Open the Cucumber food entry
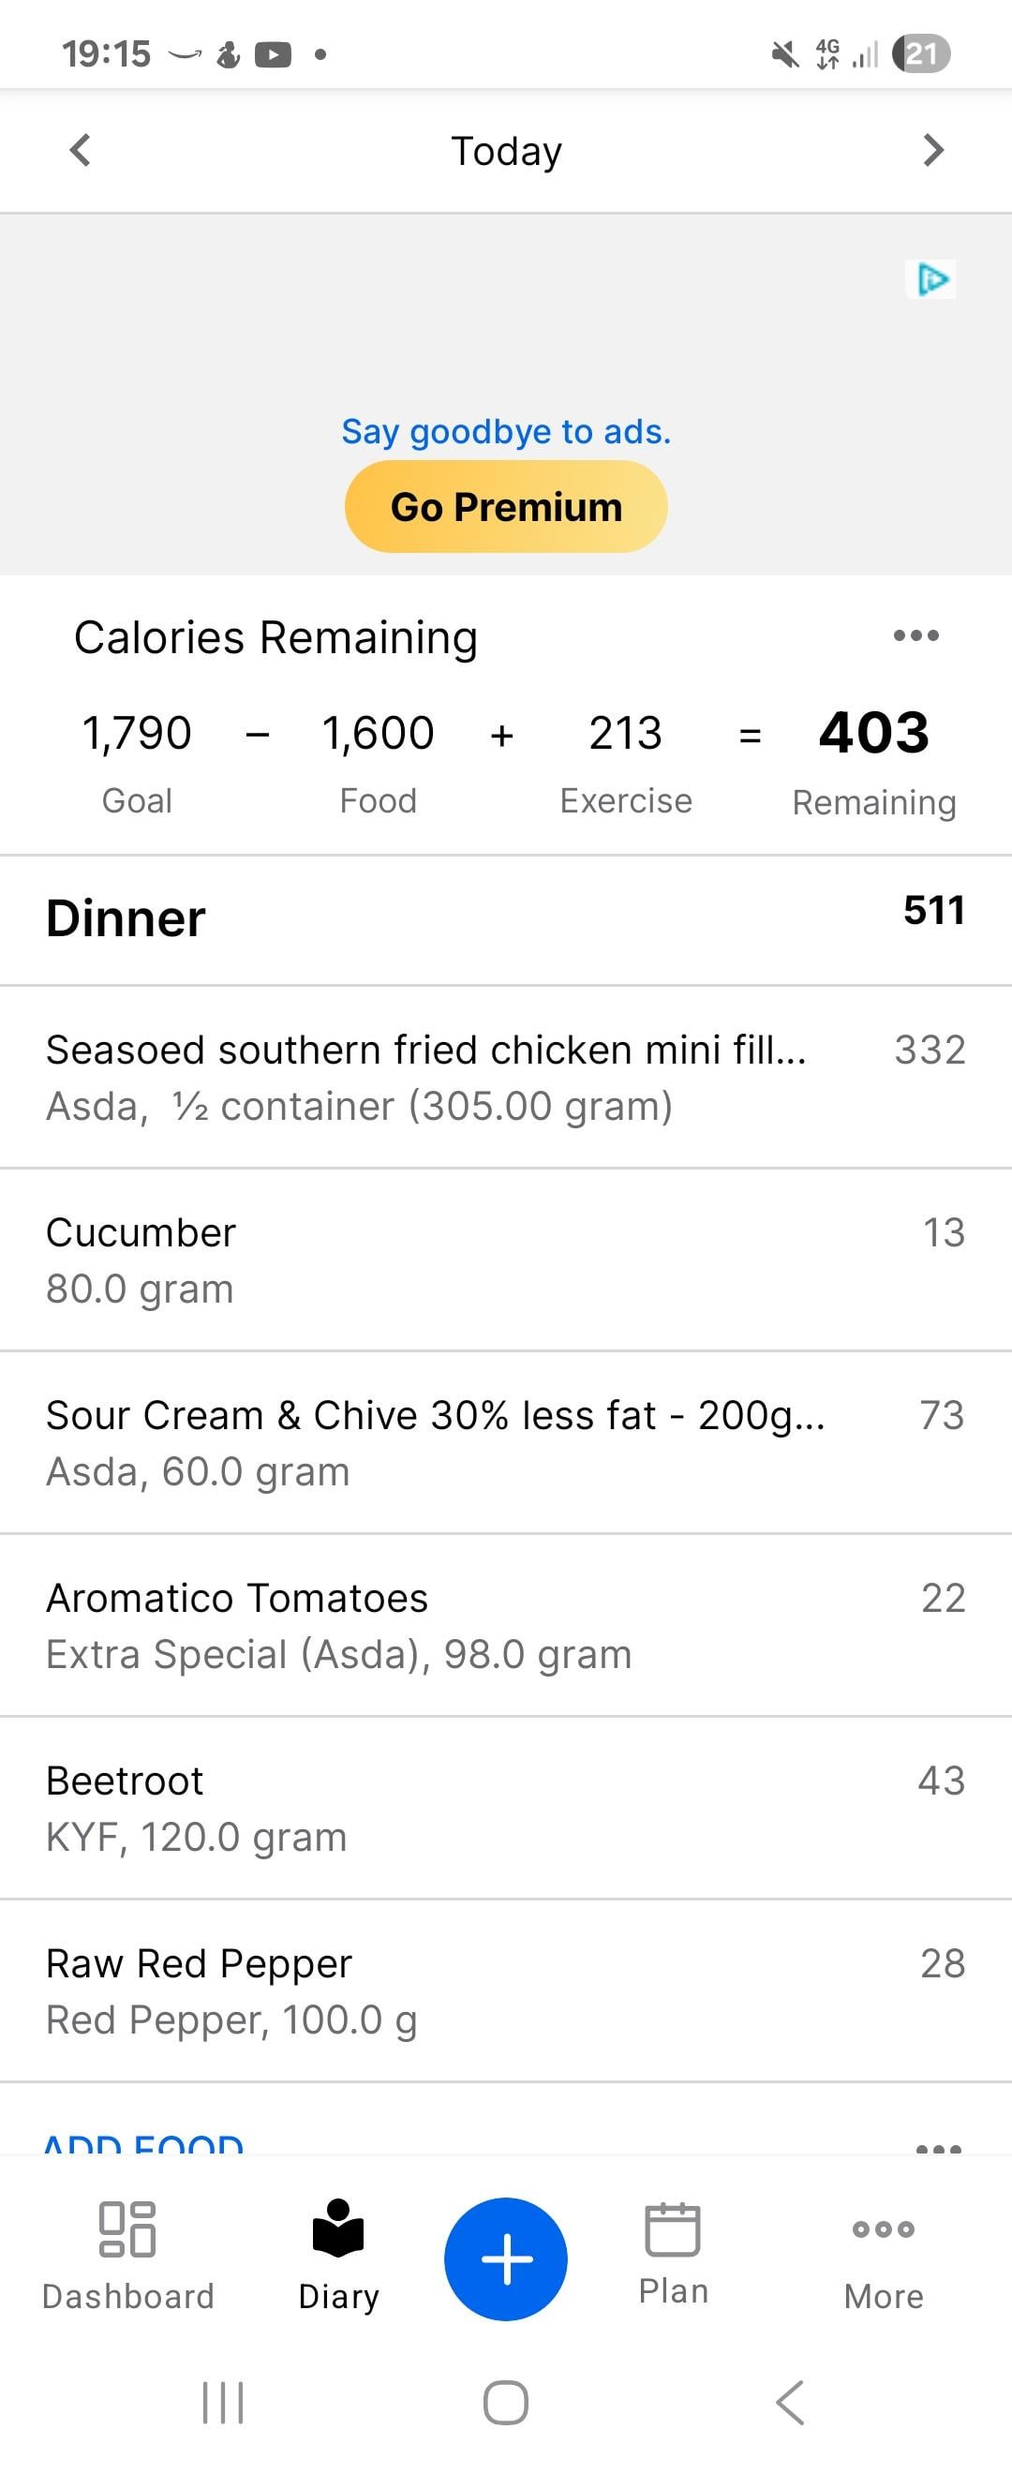This screenshot has width=1012, height=2474. 506,1259
